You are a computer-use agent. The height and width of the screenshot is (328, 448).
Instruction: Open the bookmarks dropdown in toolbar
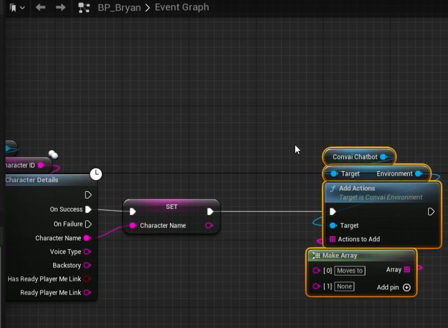coord(17,8)
